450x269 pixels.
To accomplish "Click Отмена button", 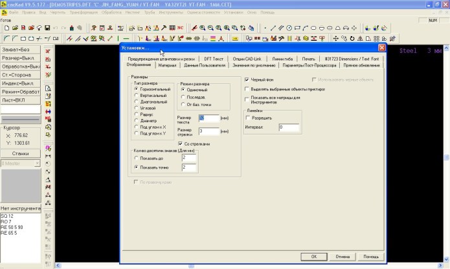I will [343, 257].
